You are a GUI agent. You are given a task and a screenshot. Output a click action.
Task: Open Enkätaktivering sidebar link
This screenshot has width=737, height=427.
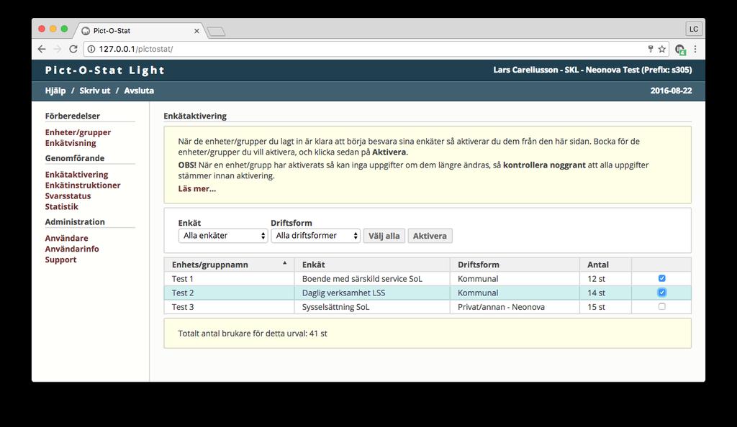click(76, 175)
